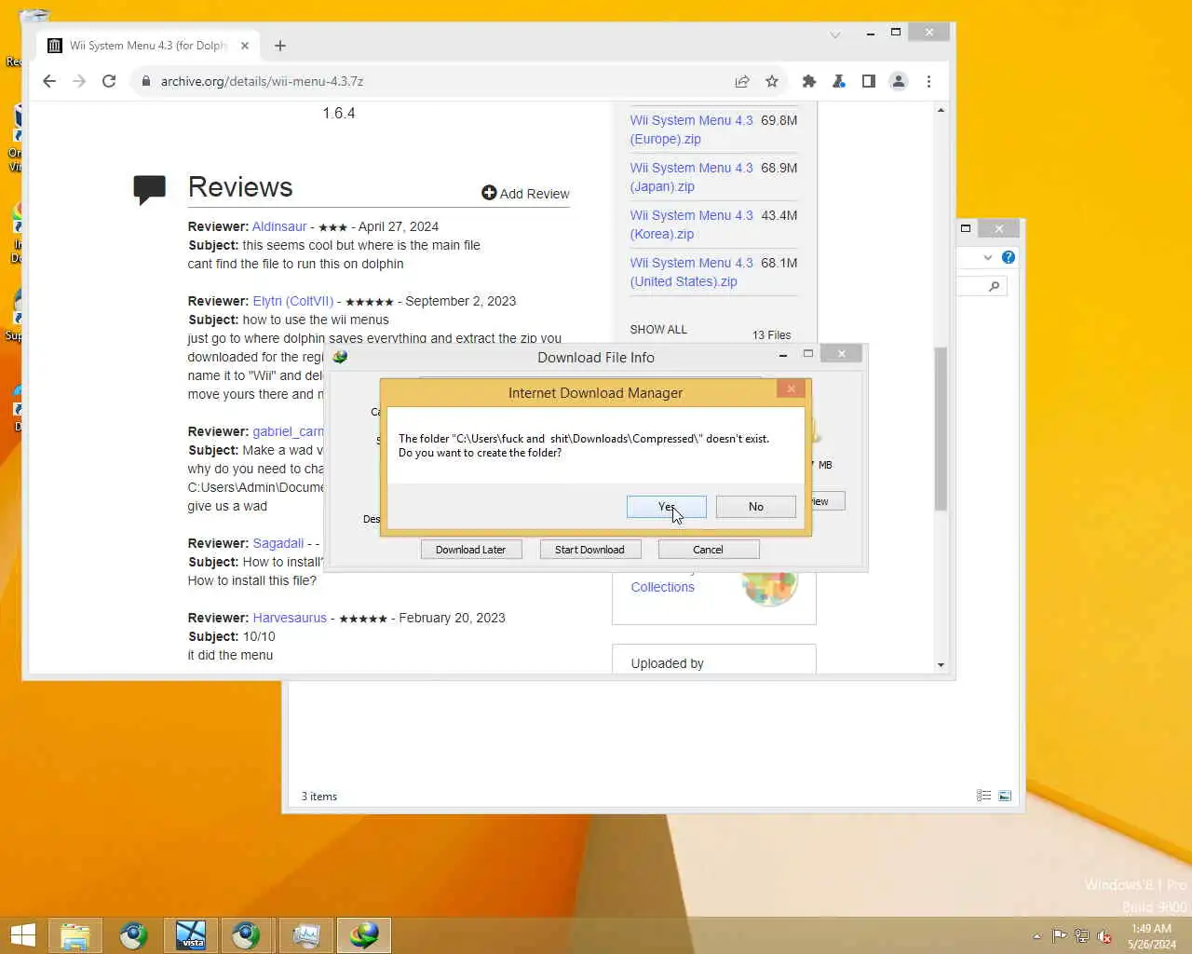
Task: Close the Wii System Menu 4.3 tab
Action: (245, 46)
